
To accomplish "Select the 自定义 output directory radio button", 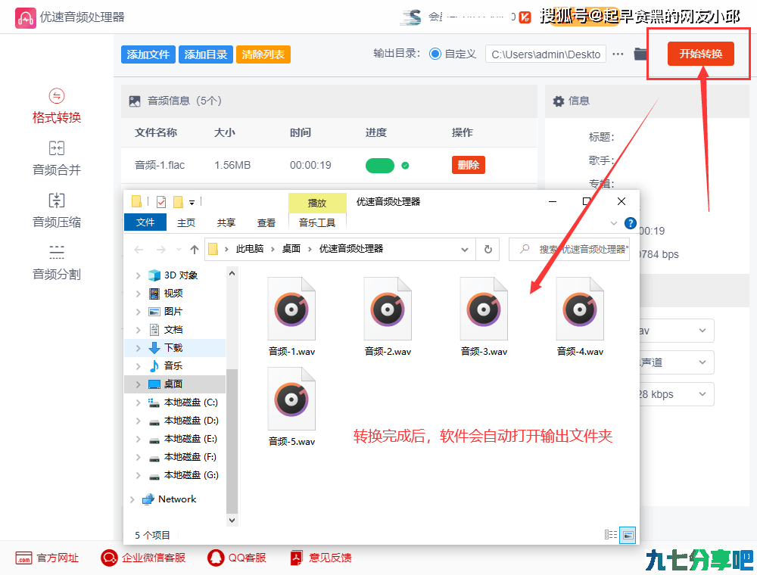I will click(x=435, y=54).
